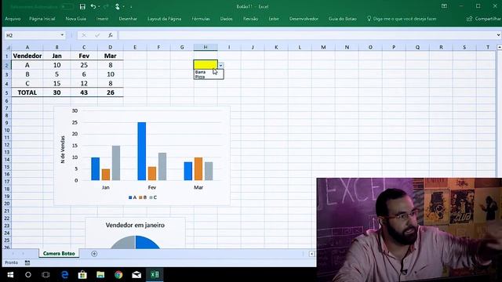Open the Inserir ribbon tab
502x282 pixels.
pyautogui.click(x=102, y=19)
